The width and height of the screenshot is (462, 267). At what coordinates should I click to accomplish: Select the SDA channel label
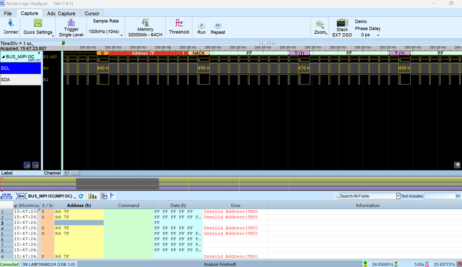(x=21, y=79)
